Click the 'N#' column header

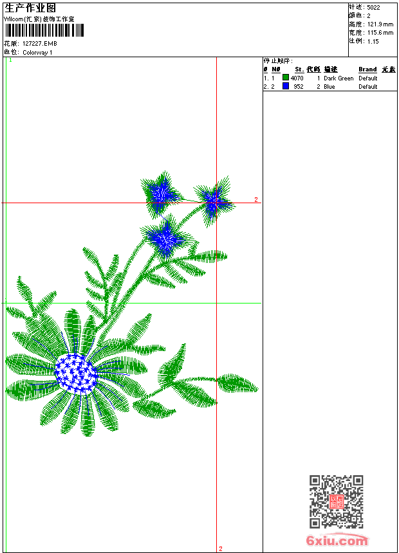point(276,69)
